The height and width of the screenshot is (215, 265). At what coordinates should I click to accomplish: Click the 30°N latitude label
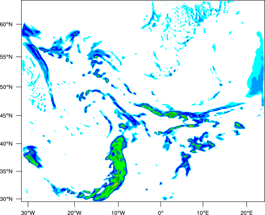pyautogui.click(x=6, y=199)
